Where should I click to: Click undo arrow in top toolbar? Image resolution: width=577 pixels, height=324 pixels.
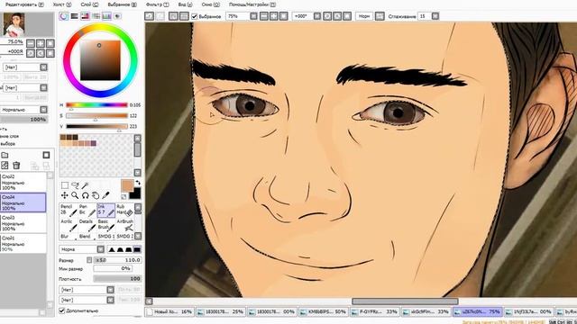click(149, 16)
